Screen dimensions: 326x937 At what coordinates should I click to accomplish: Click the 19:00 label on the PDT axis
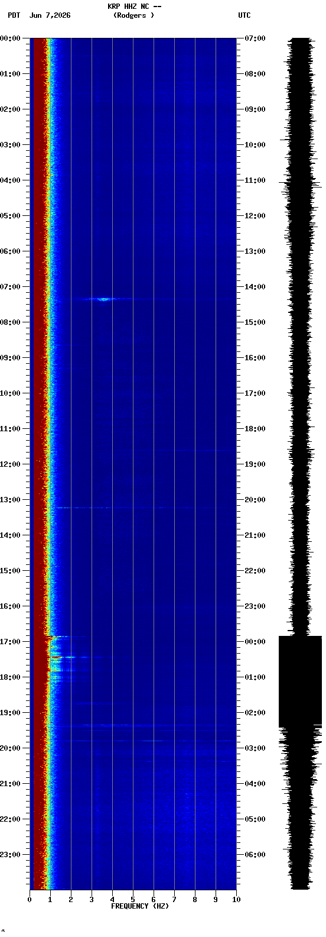point(10,713)
